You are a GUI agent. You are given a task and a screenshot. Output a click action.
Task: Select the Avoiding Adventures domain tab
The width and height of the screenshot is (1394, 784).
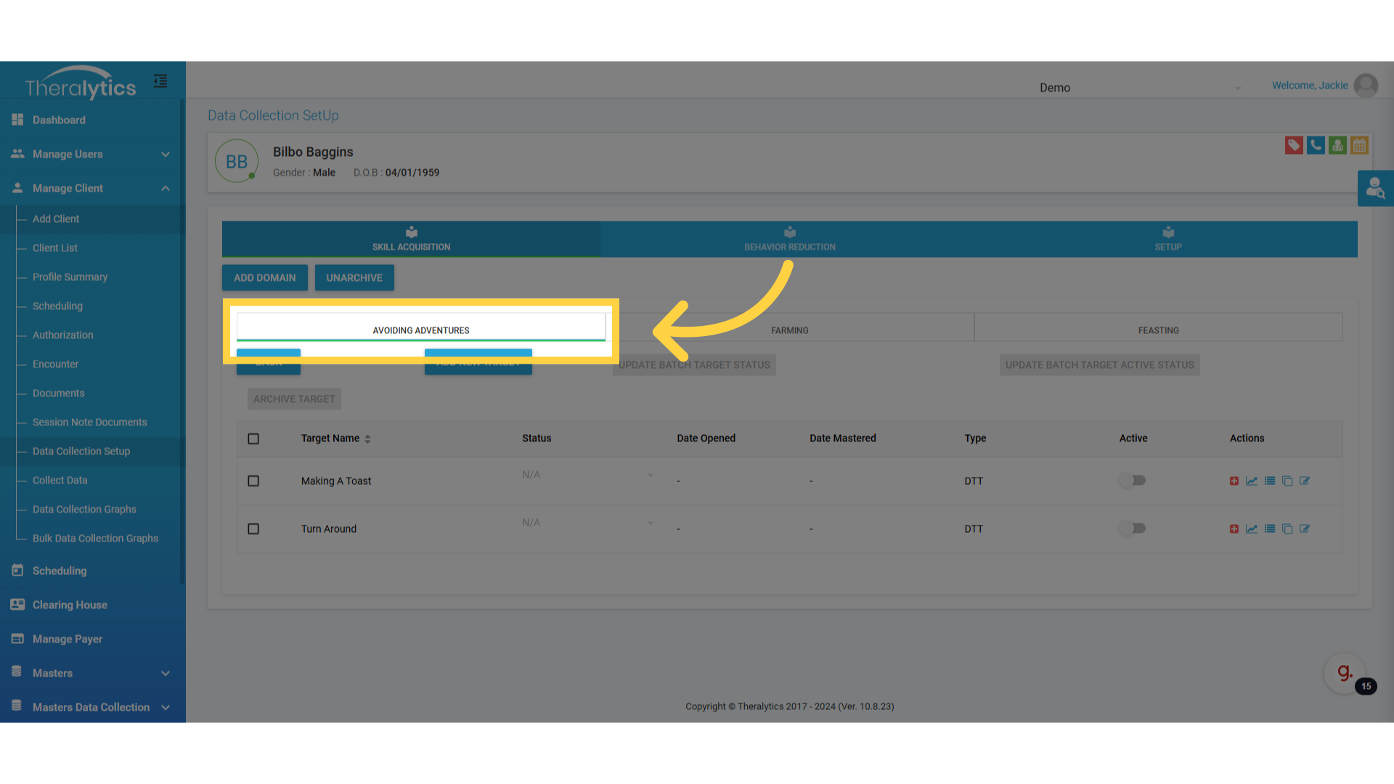tap(421, 330)
